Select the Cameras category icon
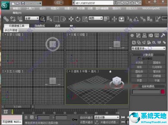168x125 pixels. click(149, 42)
